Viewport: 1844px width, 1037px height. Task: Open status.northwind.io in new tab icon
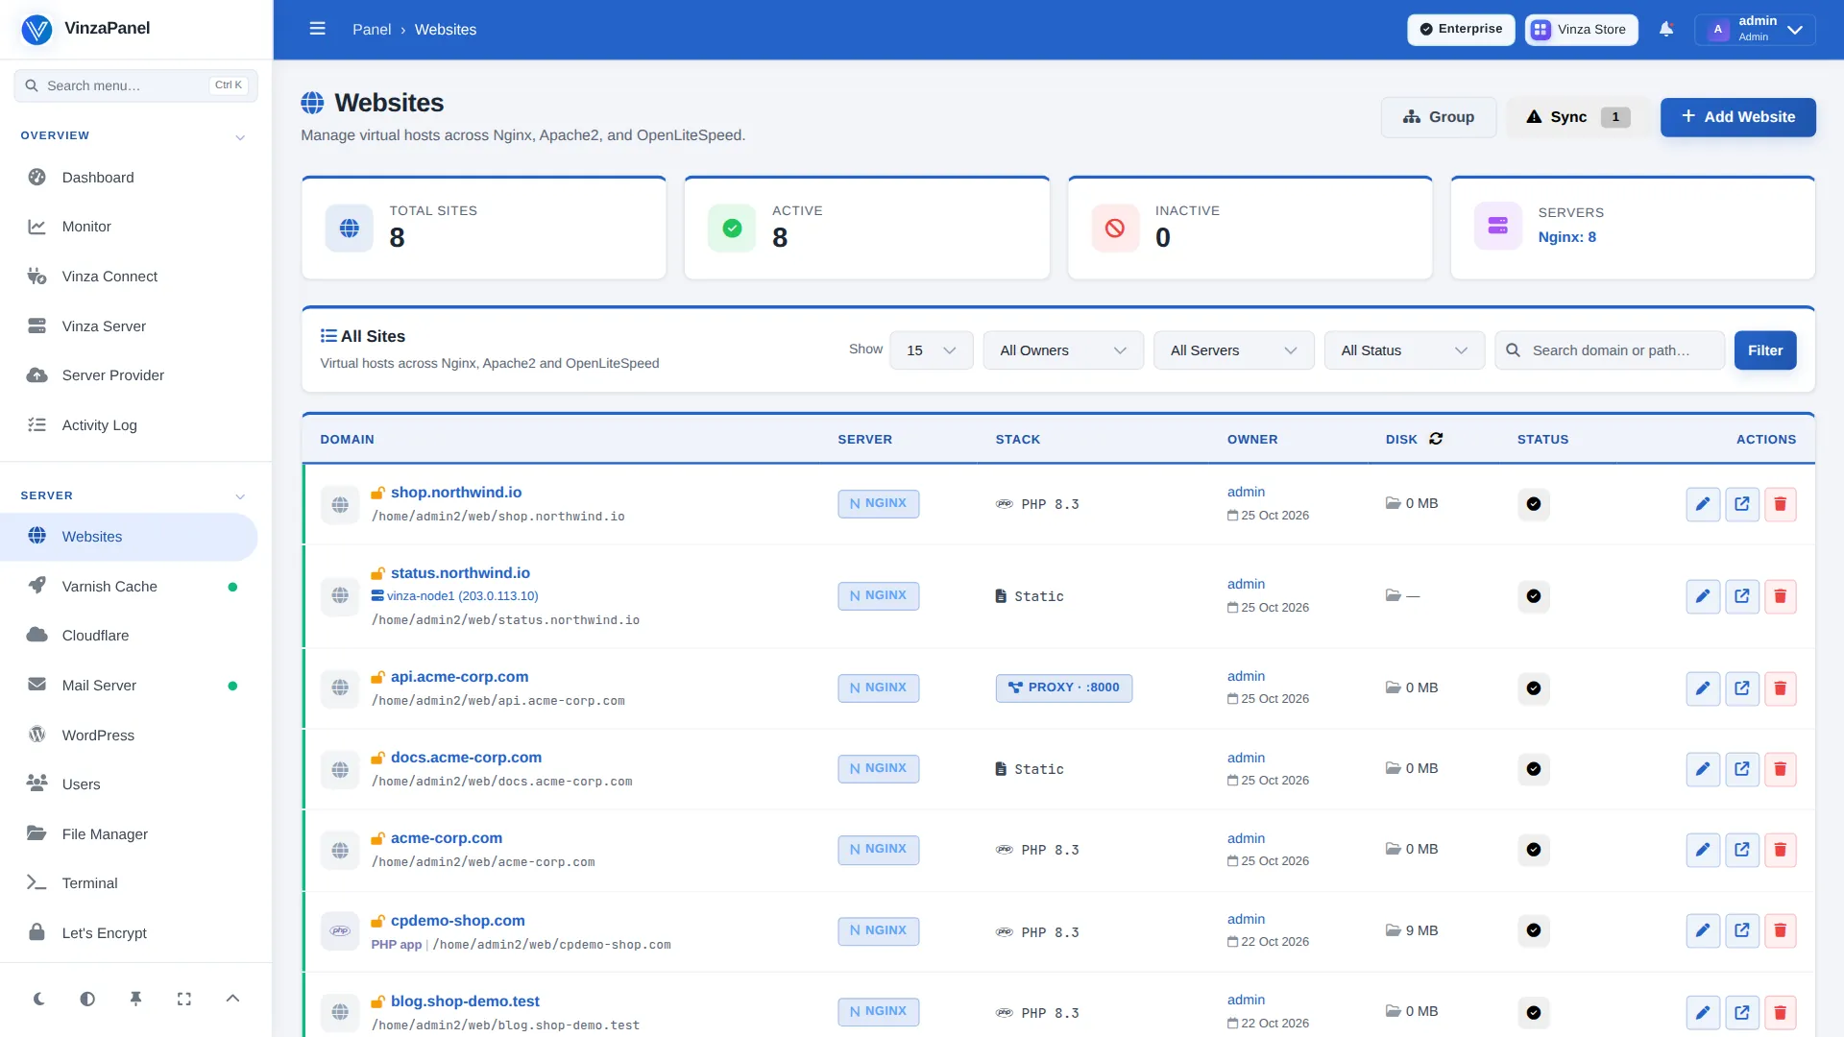(1741, 596)
